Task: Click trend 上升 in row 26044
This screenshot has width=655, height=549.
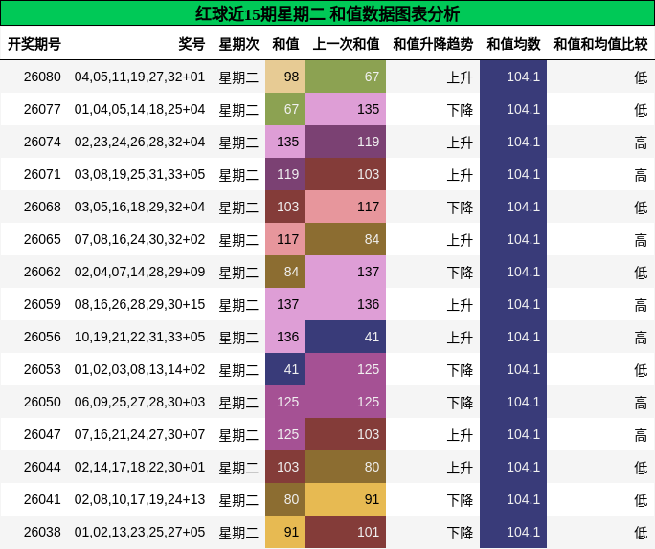Action: 460,468
